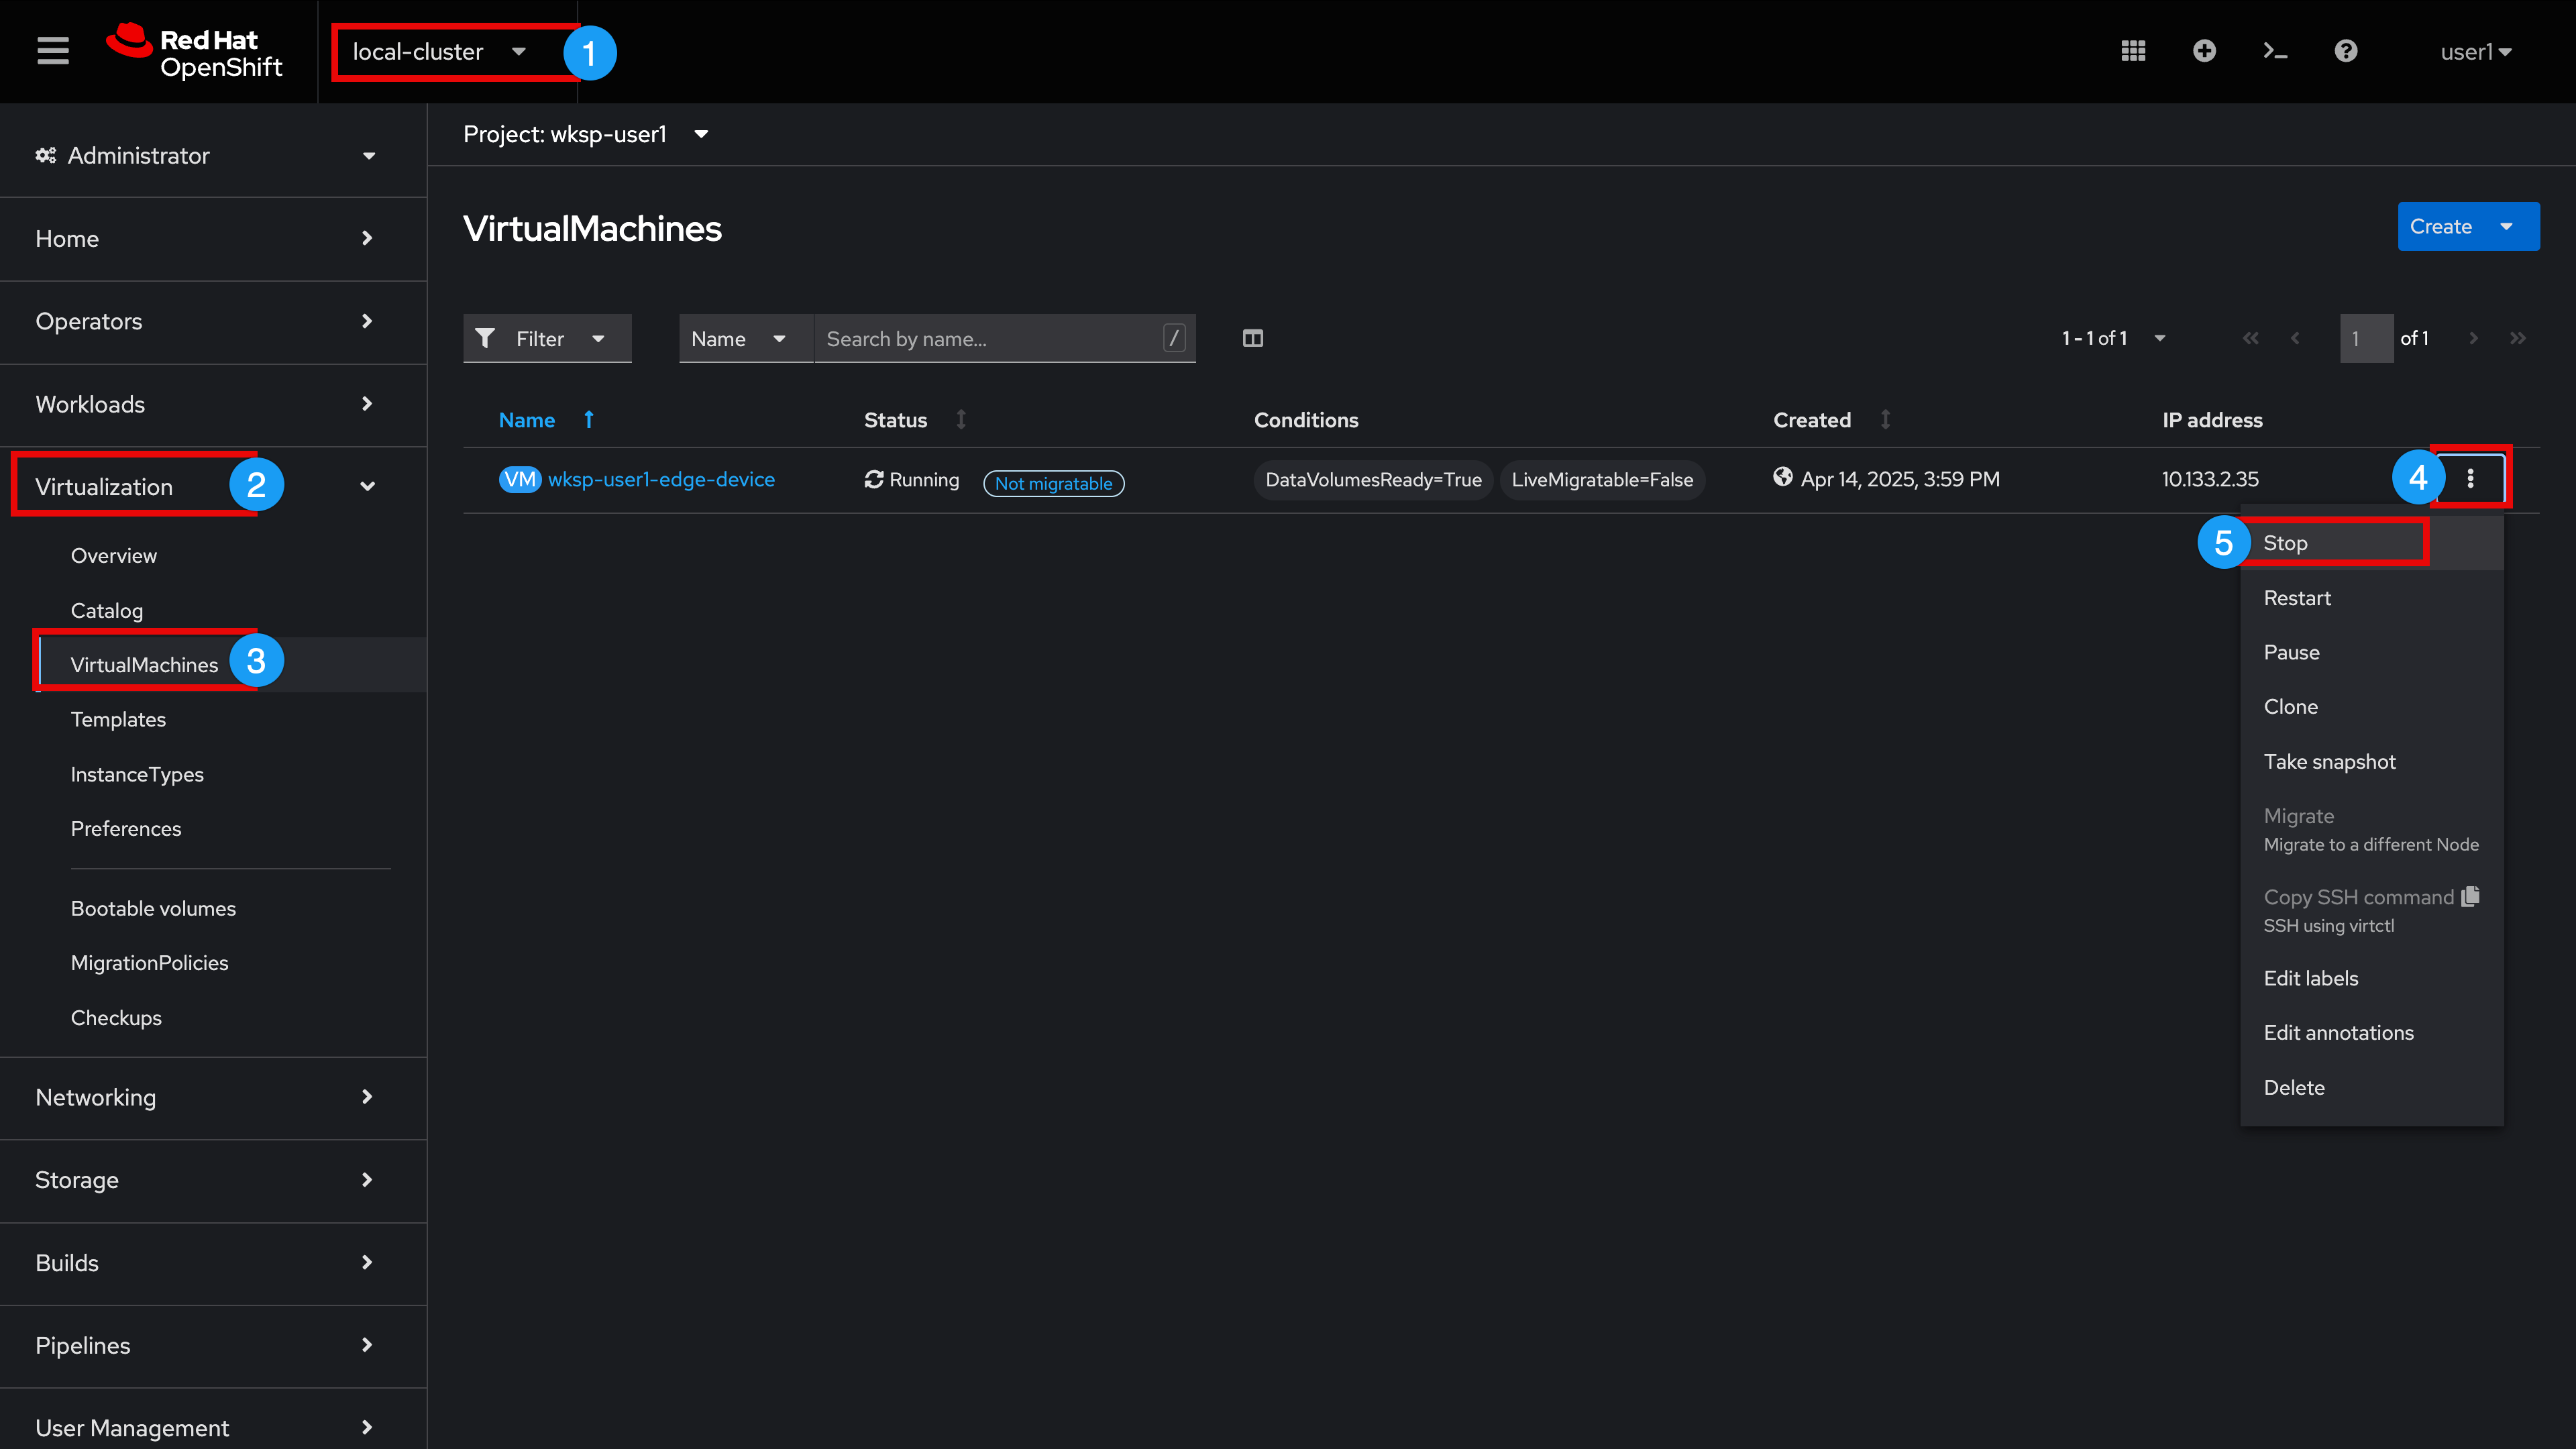Open VirtualMachines in the sidebar

pyautogui.click(x=144, y=664)
